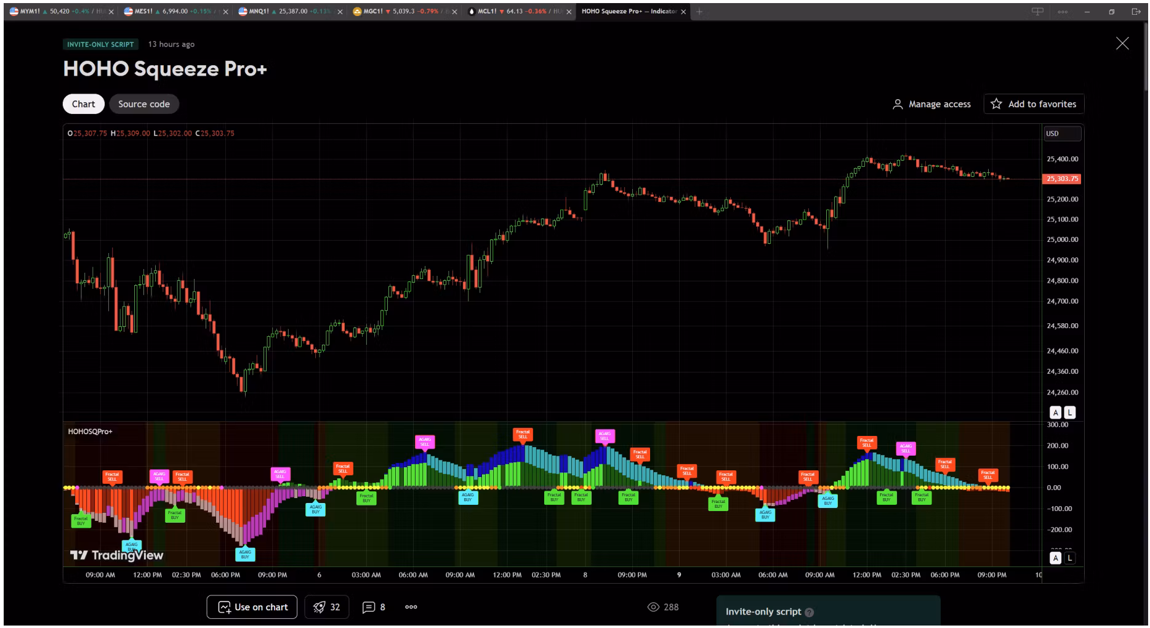1150x628 pixels.
Task: Toggle auto scale (A) on the HOHOSQPro+ indicator pane
Action: click(1055, 558)
